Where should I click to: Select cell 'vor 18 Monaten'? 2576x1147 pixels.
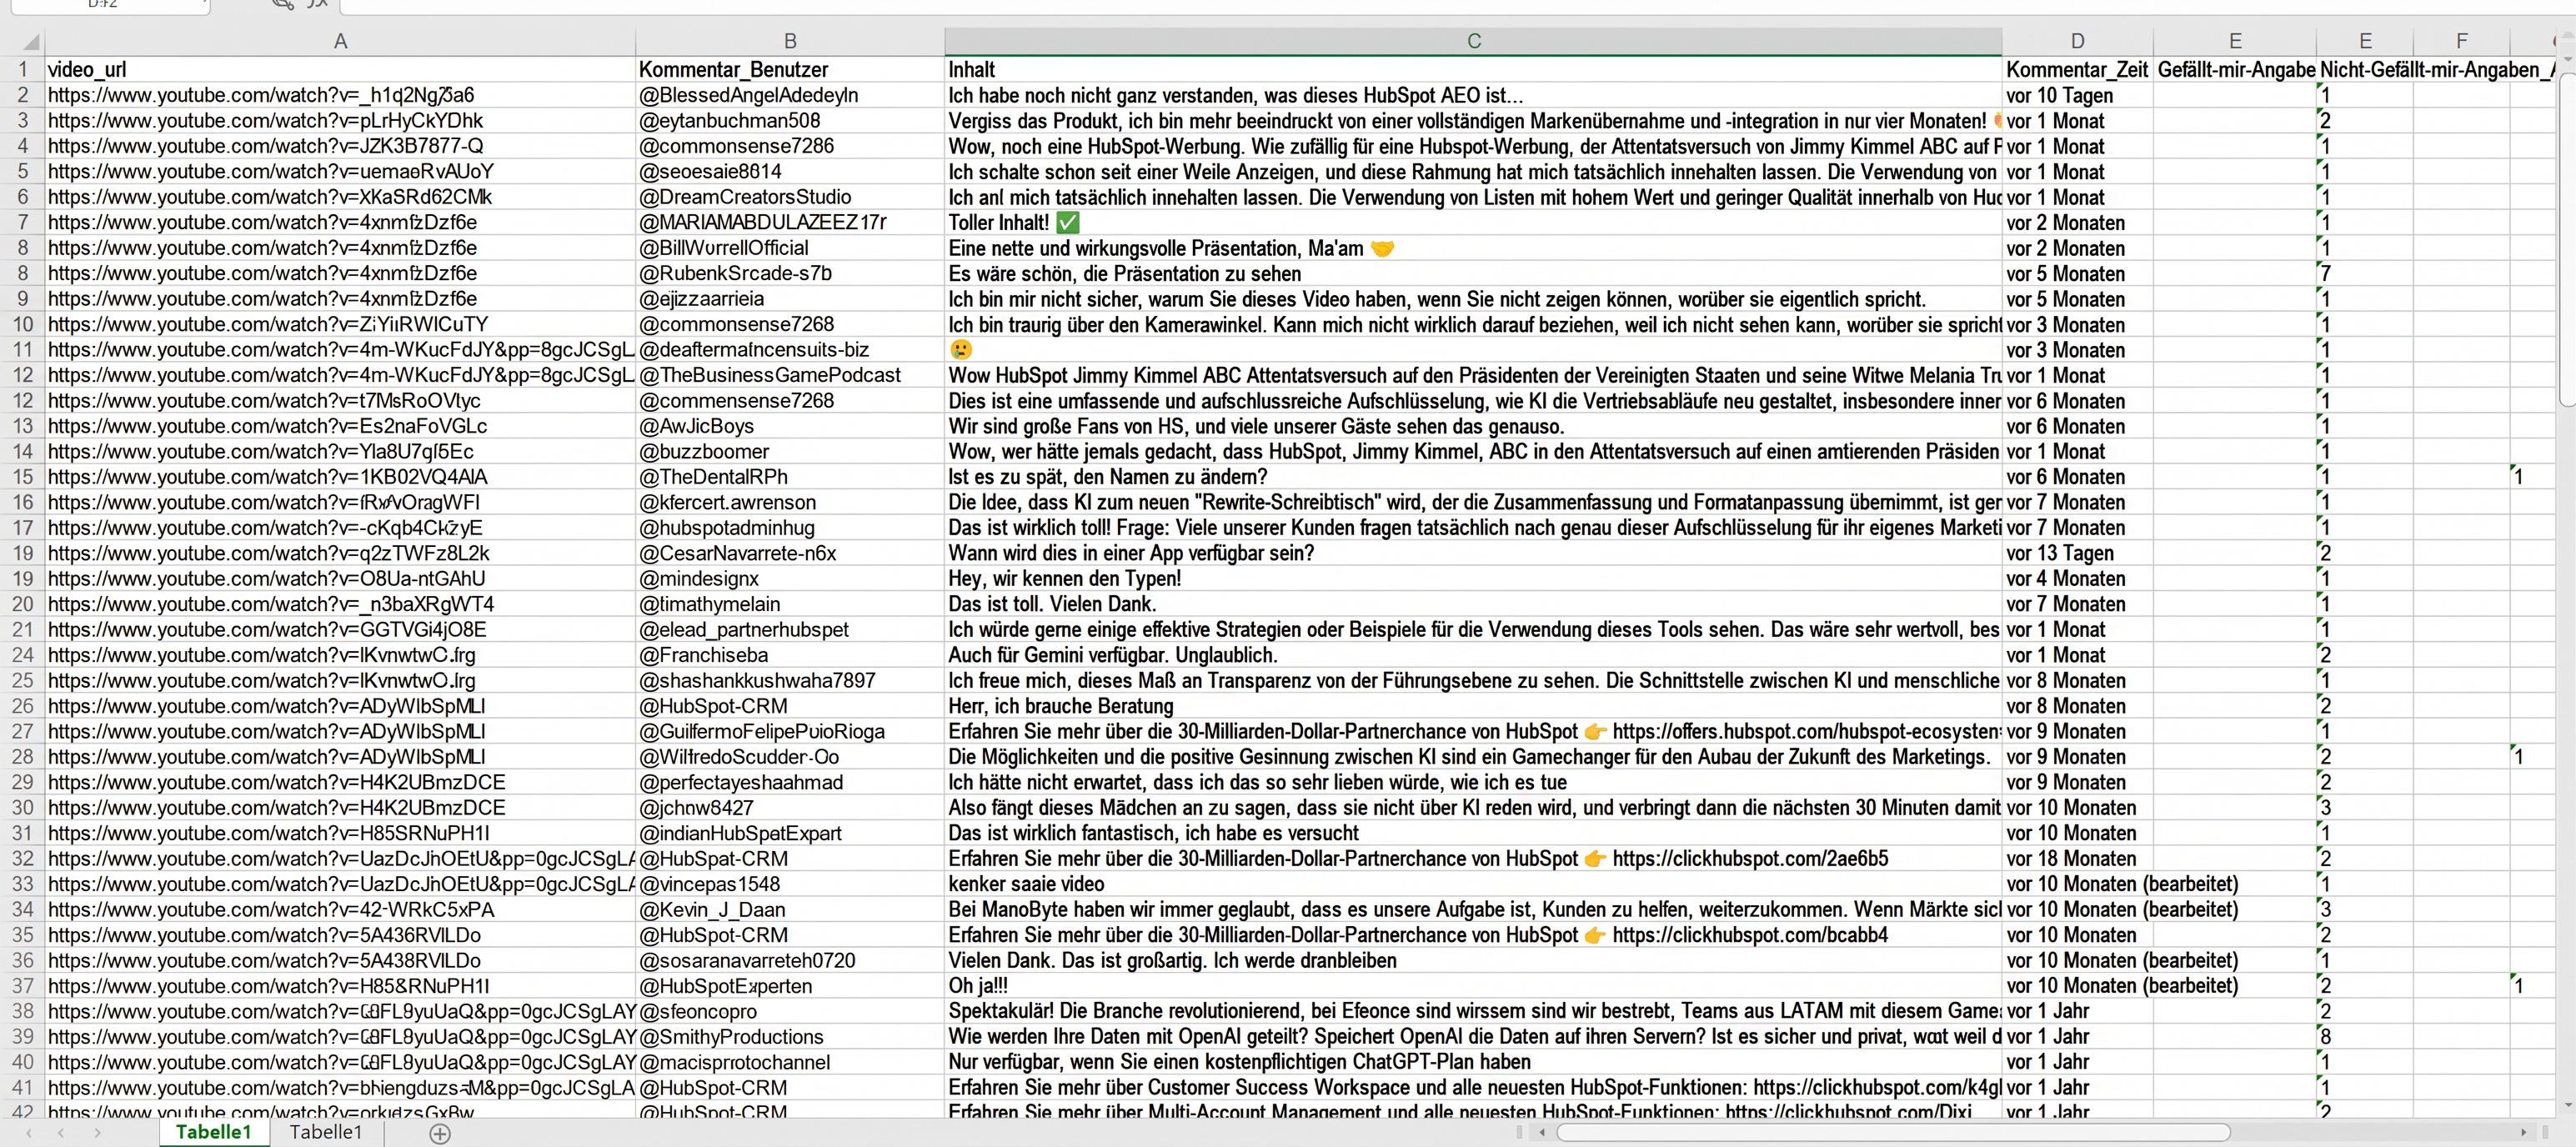2077,858
